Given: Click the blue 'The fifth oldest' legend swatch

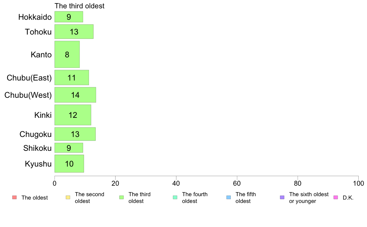Looking at the screenshot, I should pos(229,197).
